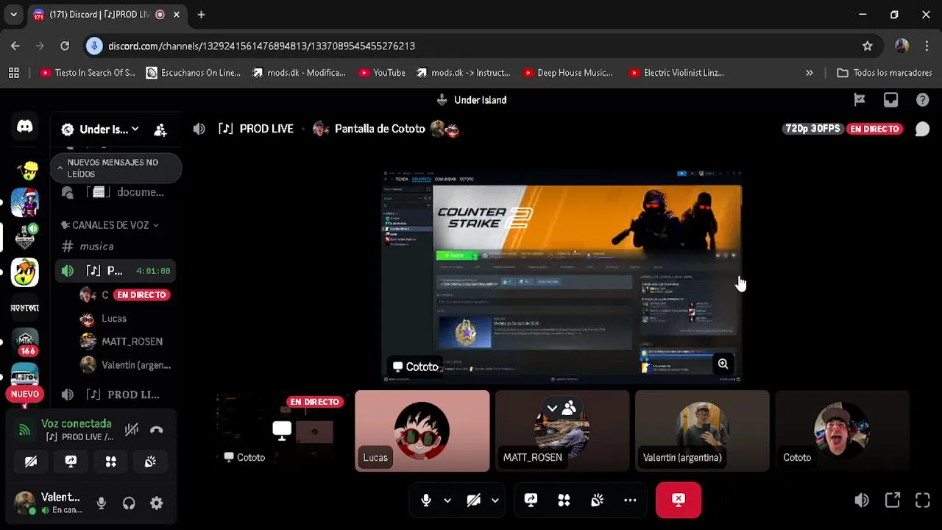Show more bookmarks chevron
Screen dimensions: 942x530
[810, 73]
